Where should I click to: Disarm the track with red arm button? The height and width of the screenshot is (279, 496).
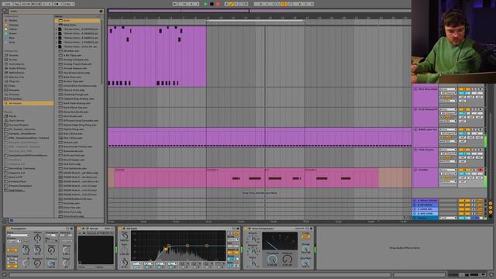pos(480,170)
